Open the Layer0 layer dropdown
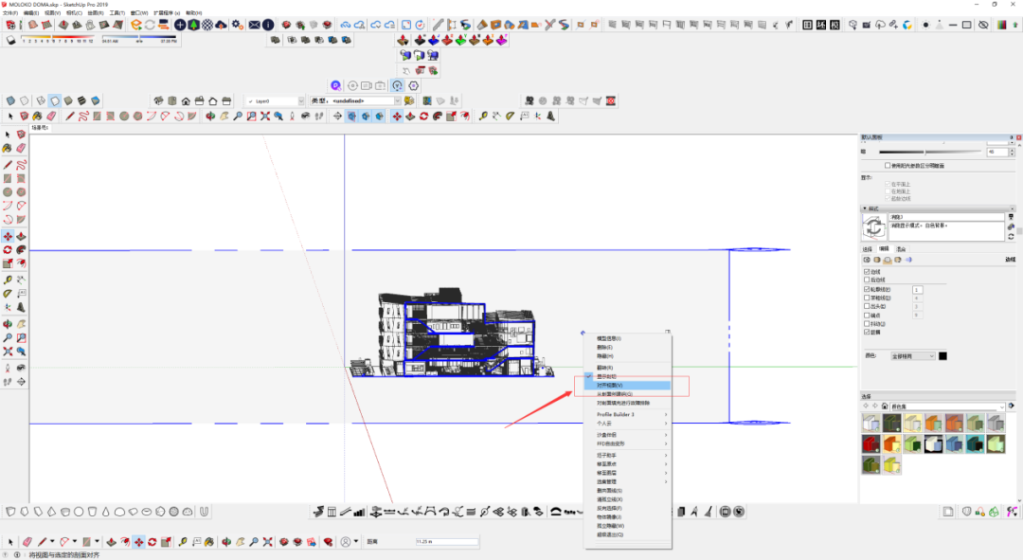1023x560 pixels. (x=276, y=101)
